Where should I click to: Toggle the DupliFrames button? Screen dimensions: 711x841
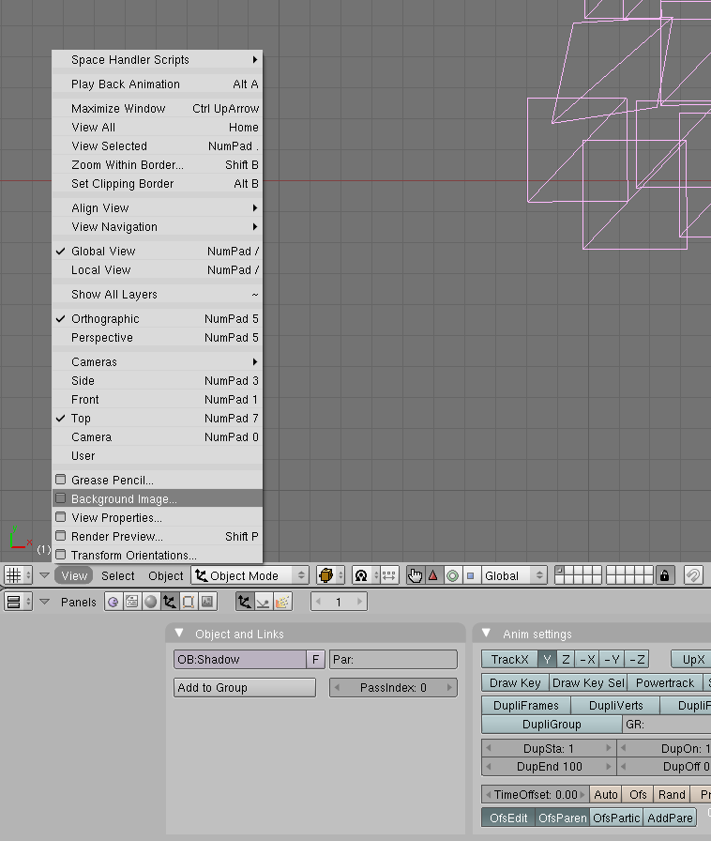pyautogui.click(x=526, y=705)
